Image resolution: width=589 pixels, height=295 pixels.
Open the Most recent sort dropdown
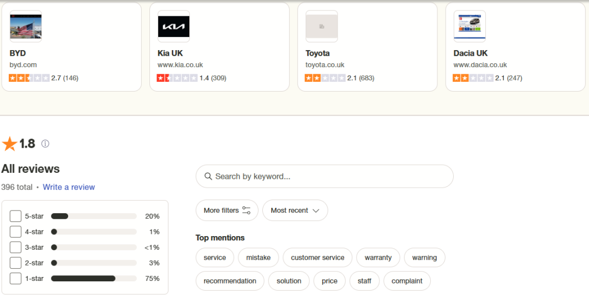pyautogui.click(x=295, y=210)
